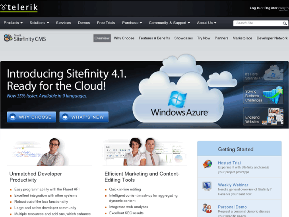The width and height of the screenshot is (289, 217).
Task: Select the Developer Network tab
Action: (272, 38)
